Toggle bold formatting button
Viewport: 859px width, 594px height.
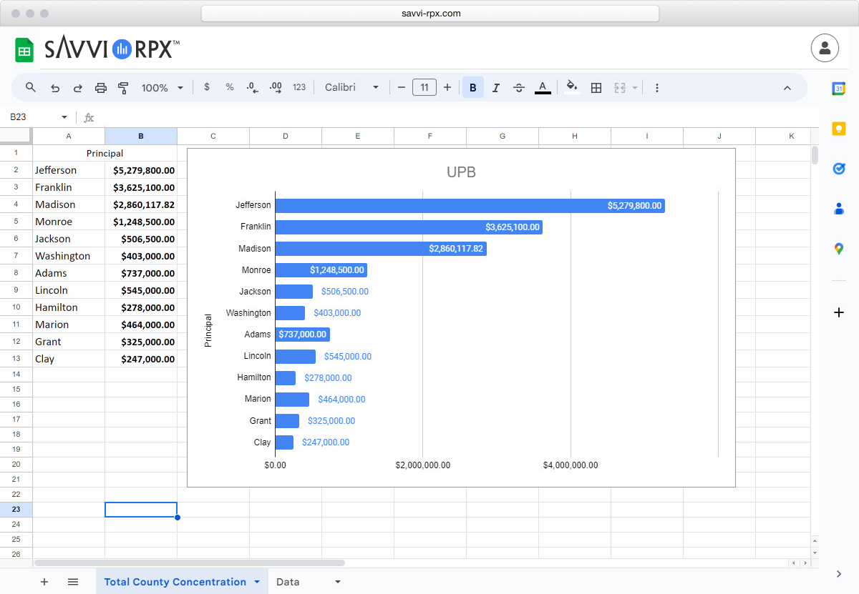pos(472,87)
